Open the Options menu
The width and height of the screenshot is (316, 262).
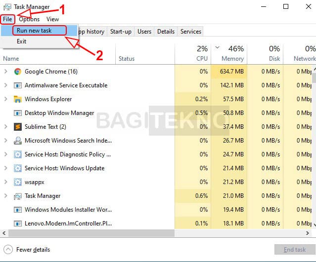click(x=29, y=19)
